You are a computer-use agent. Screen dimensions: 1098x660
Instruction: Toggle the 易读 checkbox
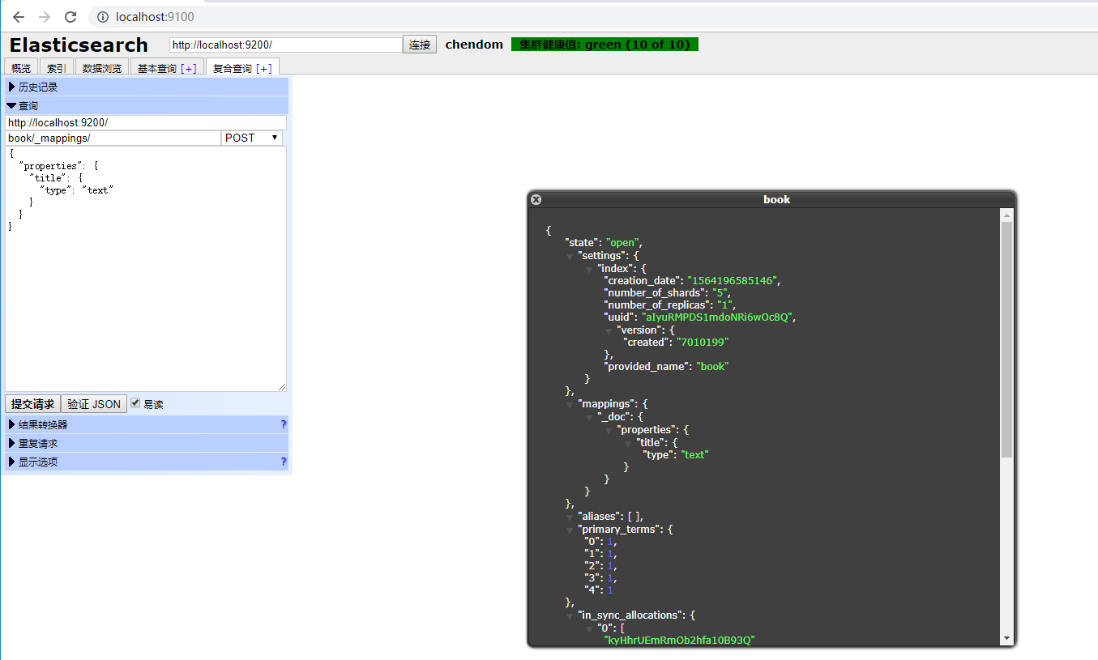(x=135, y=403)
